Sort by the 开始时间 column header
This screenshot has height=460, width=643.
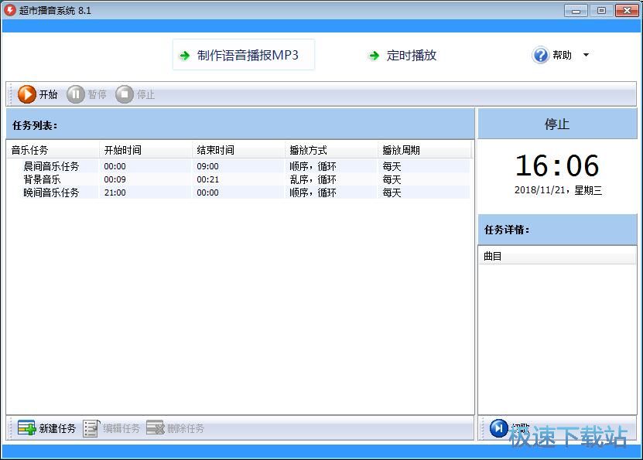click(146, 150)
